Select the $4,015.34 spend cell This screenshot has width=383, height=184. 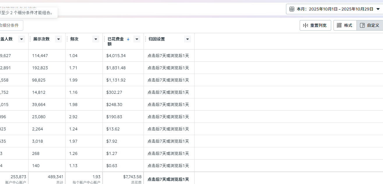116,56
